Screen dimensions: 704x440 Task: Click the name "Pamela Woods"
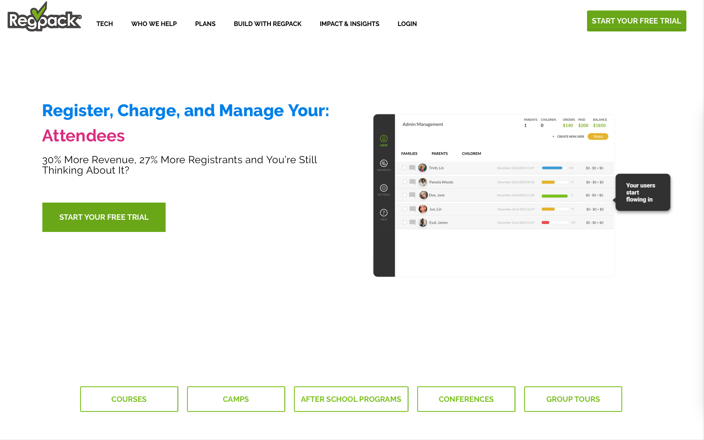click(441, 182)
